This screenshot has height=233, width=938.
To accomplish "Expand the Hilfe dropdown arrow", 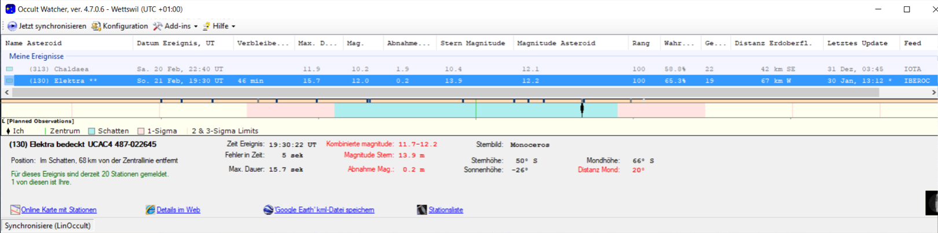I will 233,27.
